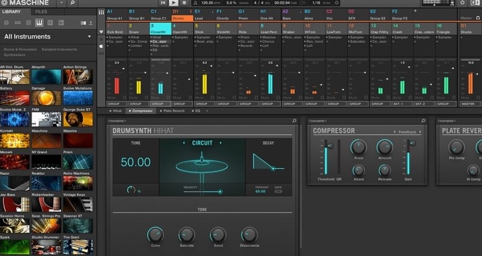Screen dimensions: 482x256
Task: Filter by Synthesizers tag
Action: (14, 55)
